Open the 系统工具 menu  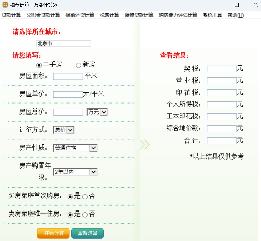pyautogui.click(x=212, y=15)
